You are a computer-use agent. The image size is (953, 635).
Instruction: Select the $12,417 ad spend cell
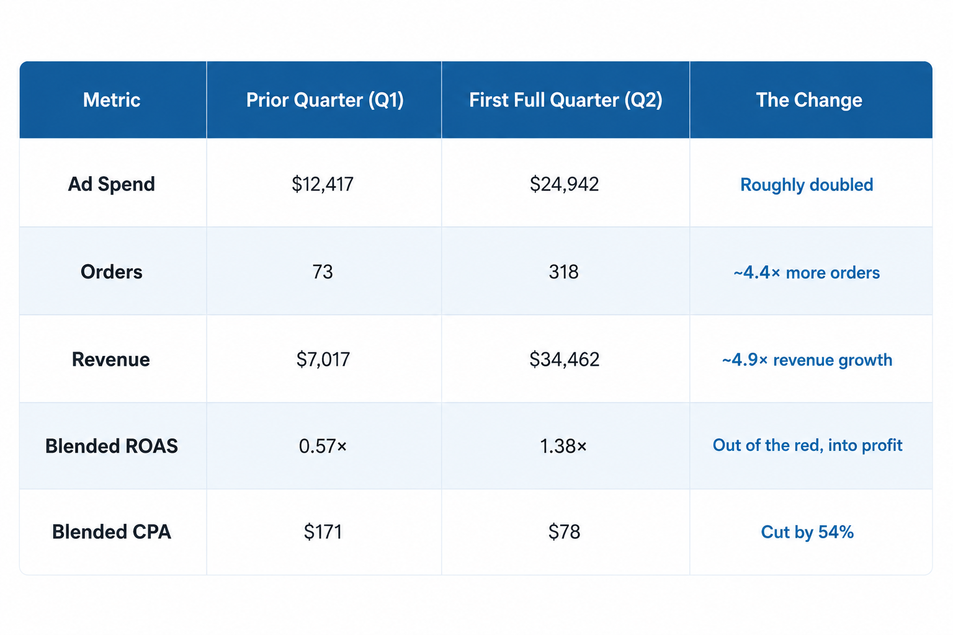[323, 184]
